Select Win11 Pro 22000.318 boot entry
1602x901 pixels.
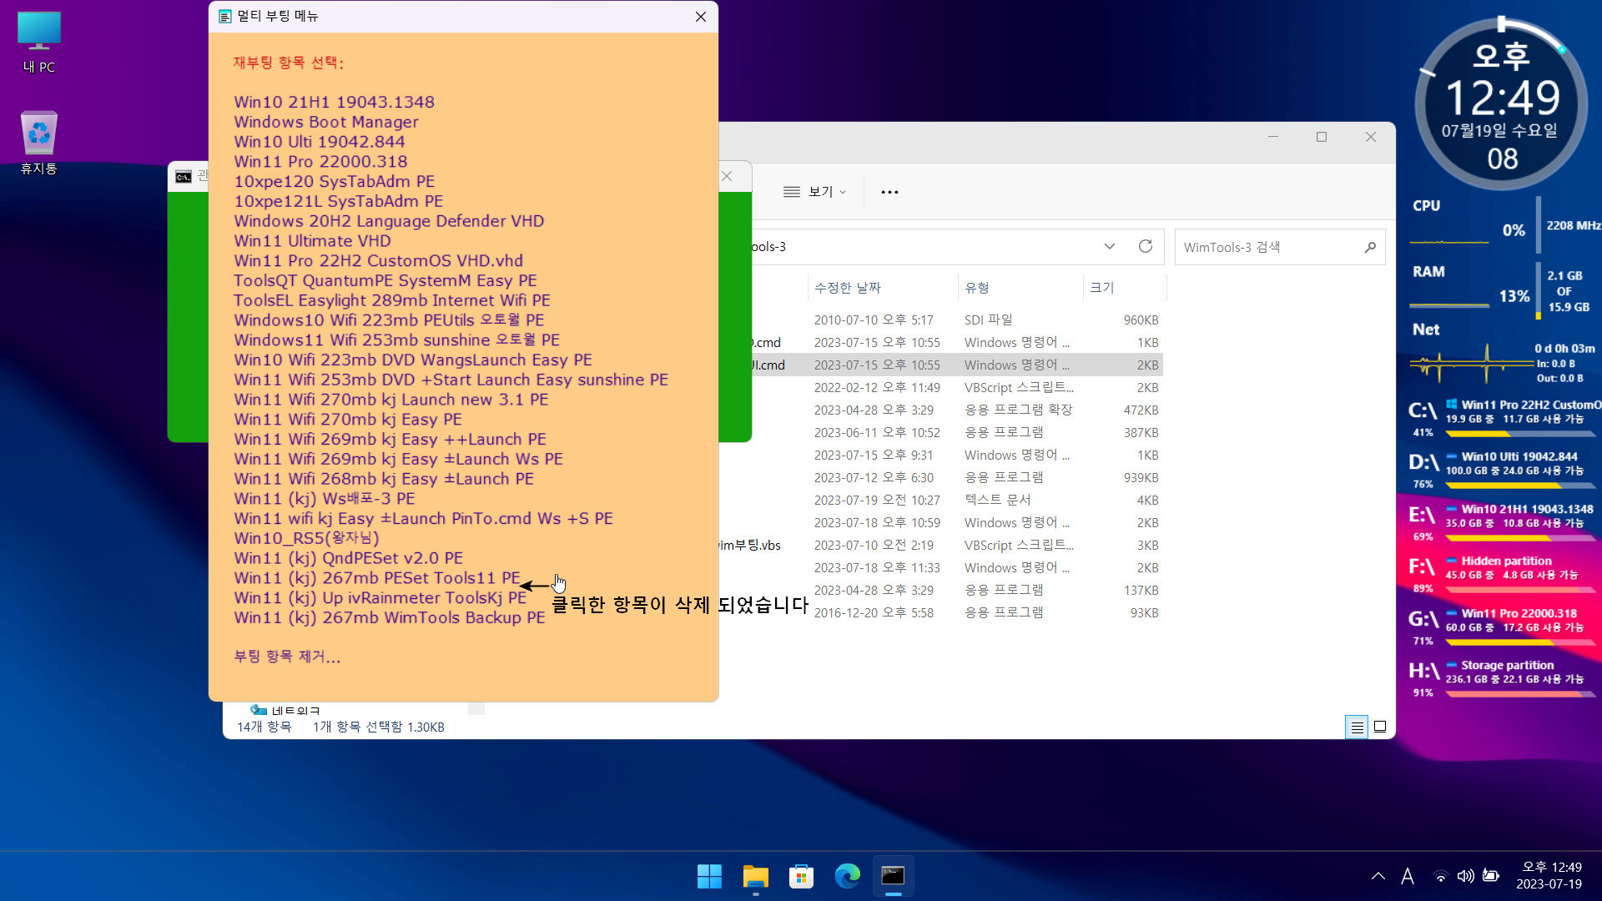click(x=320, y=162)
